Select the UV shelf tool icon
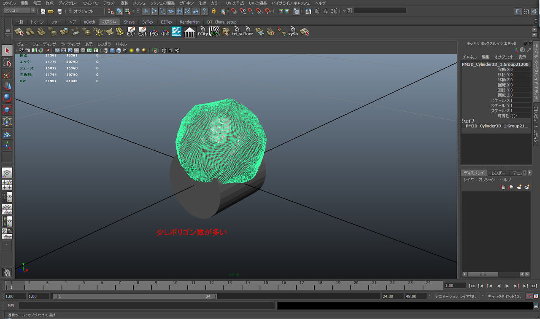This screenshot has height=319, width=540. pos(214,32)
